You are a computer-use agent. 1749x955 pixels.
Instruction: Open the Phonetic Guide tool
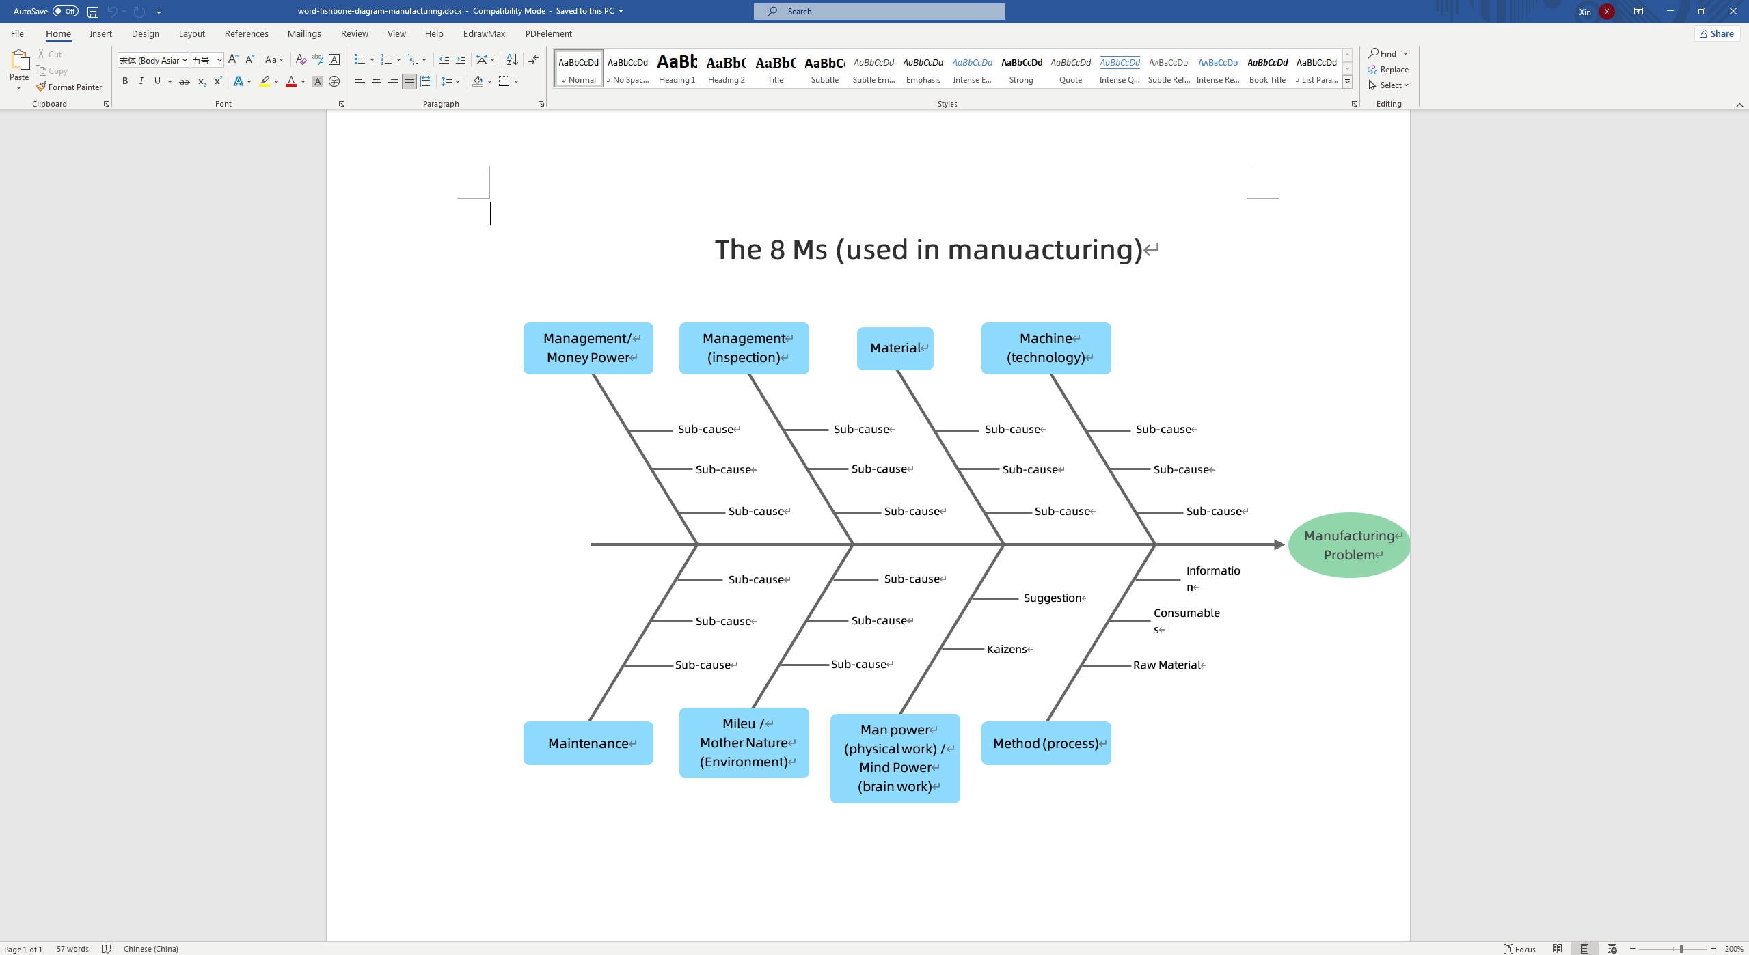(x=317, y=59)
